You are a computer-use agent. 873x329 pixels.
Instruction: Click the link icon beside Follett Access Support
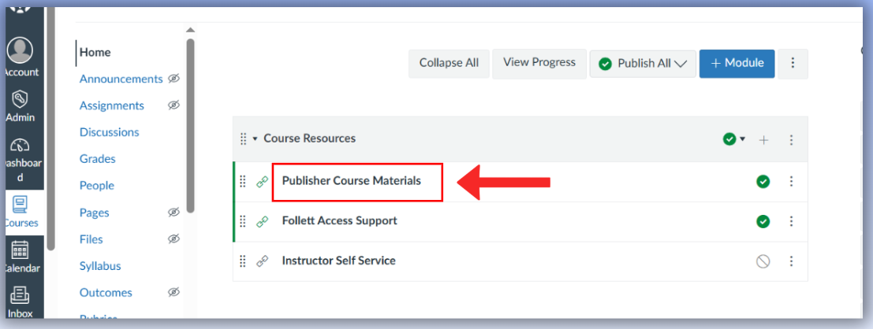pos(262,222)
